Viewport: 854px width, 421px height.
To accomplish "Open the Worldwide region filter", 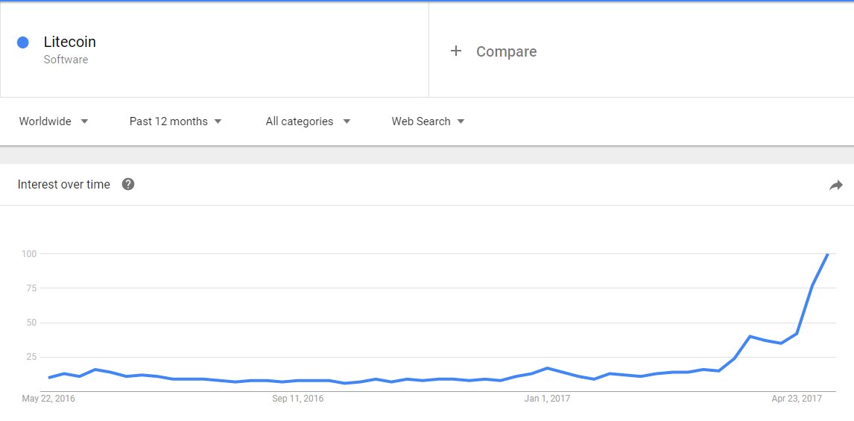I will click(x=54, y=121).
